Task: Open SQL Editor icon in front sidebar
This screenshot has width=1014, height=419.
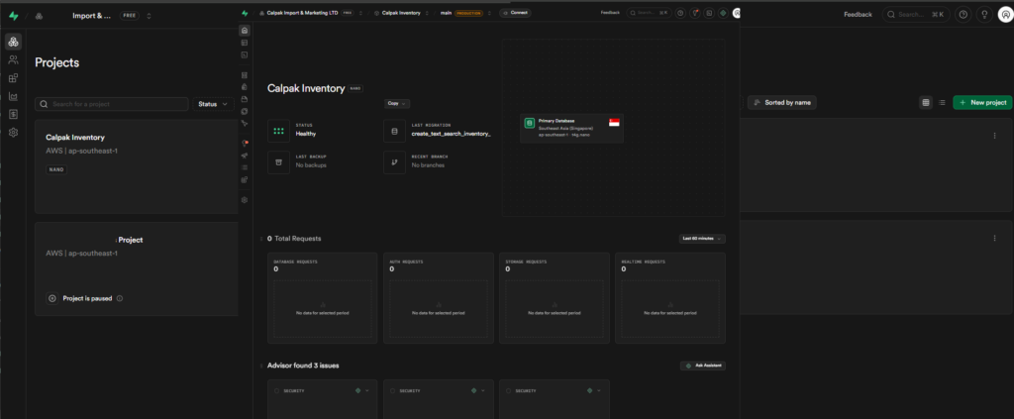Action: pyautogui.click(x=245, y=54)
